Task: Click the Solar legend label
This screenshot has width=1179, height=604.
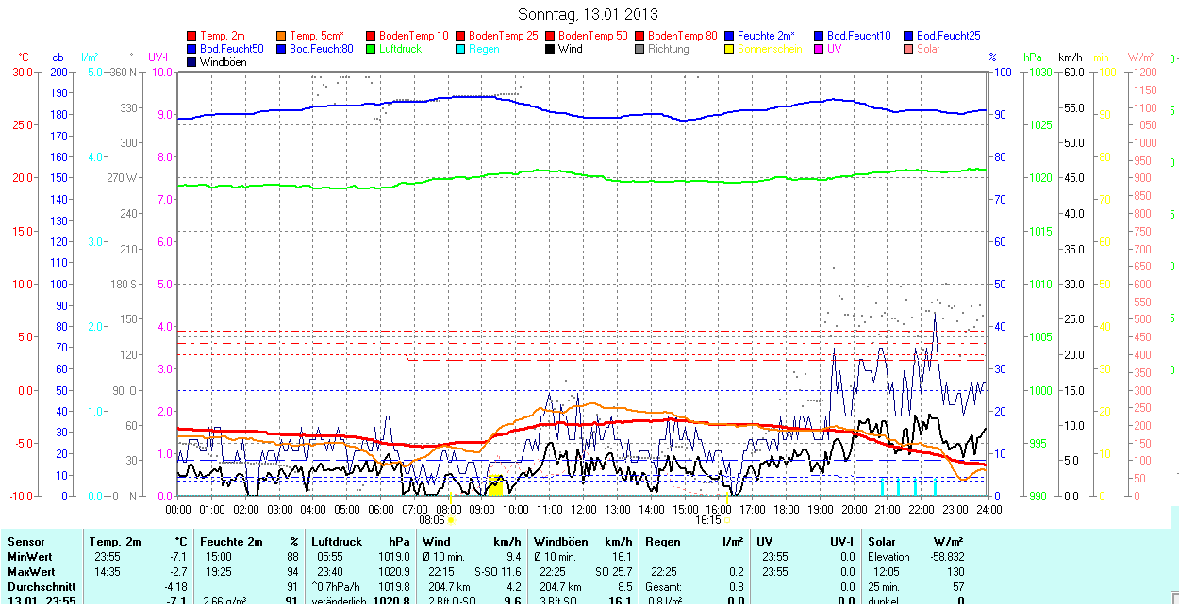Action: pyautogui.click(x=928, y=49)
